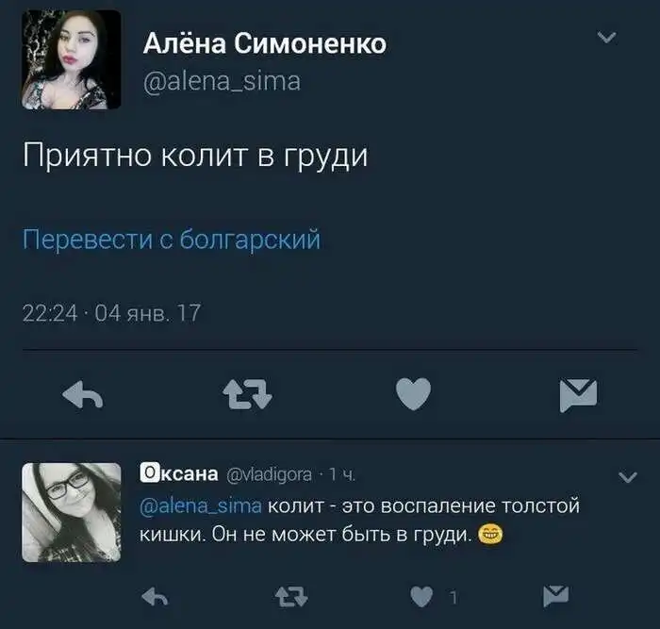Viewport: 660px width, 629px height.
Task: Reply to Оксана's comment
Action: pyautogui.click(x=156, y=597)
